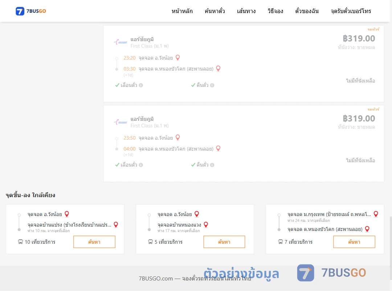Click info icon beside เลื่อนตั๋ว on 23:50 trip
392x291 pixels.
(x=141, y=165)
